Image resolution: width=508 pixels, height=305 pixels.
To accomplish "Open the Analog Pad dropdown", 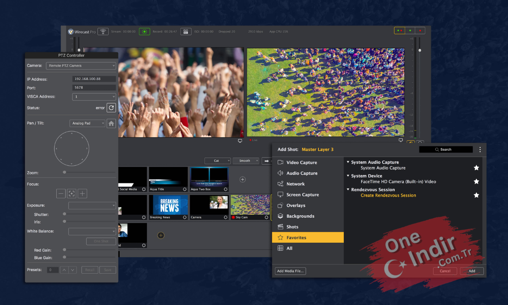I will pyautogui.click(x=87, y=123).
